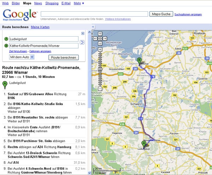This screenshot has height=175, width=212.
Task: Select Maps in top navigation
Action: (27, 3)
